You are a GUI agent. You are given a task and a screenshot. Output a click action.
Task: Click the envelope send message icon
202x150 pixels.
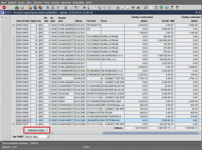pyautogui.click(x=76, y=8)
